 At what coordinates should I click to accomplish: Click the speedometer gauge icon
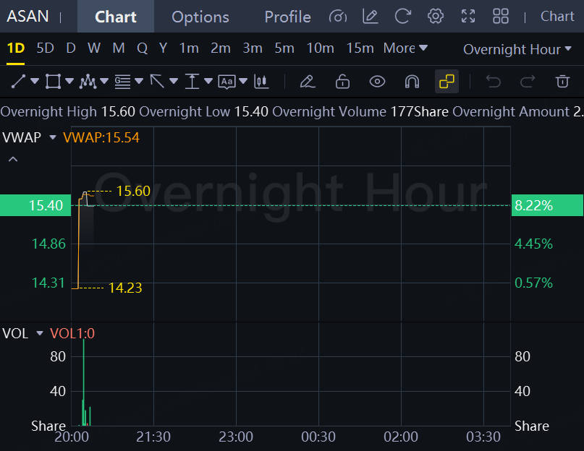(338, 17)
